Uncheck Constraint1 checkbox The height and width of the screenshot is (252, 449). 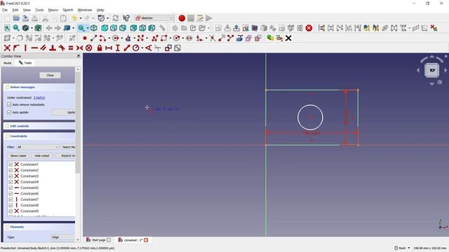point(11,164)
